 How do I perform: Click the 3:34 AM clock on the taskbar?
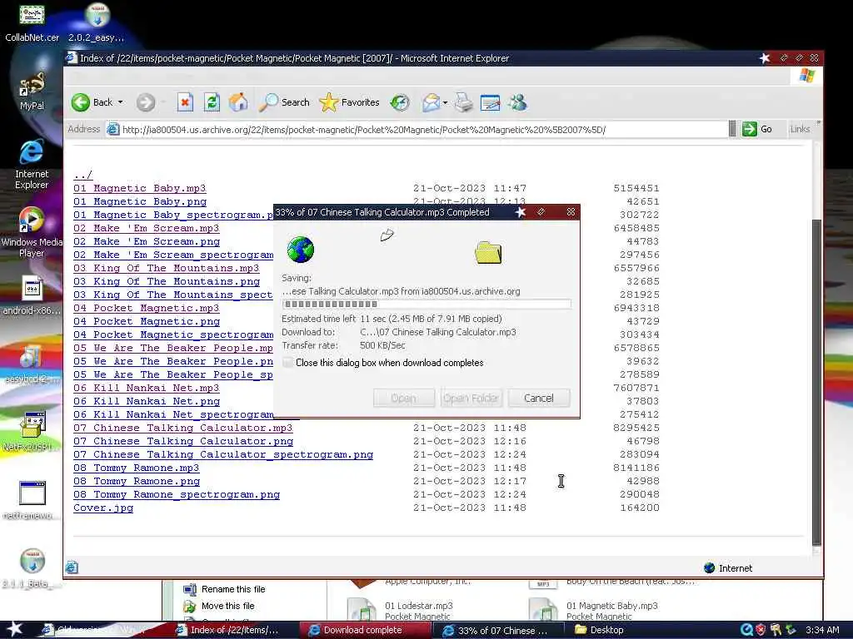click(822, 630)
